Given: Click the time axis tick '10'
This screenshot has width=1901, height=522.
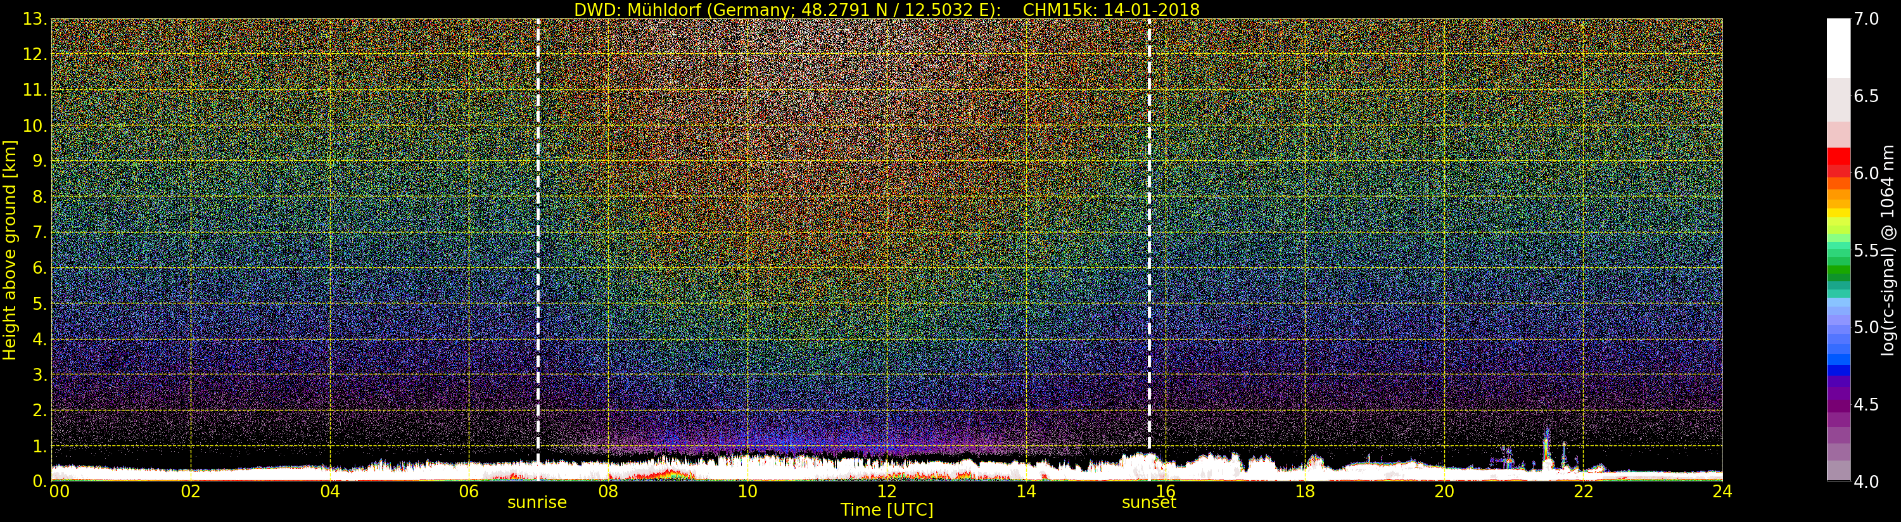Looking at the screenshot, I should [747, 492].
